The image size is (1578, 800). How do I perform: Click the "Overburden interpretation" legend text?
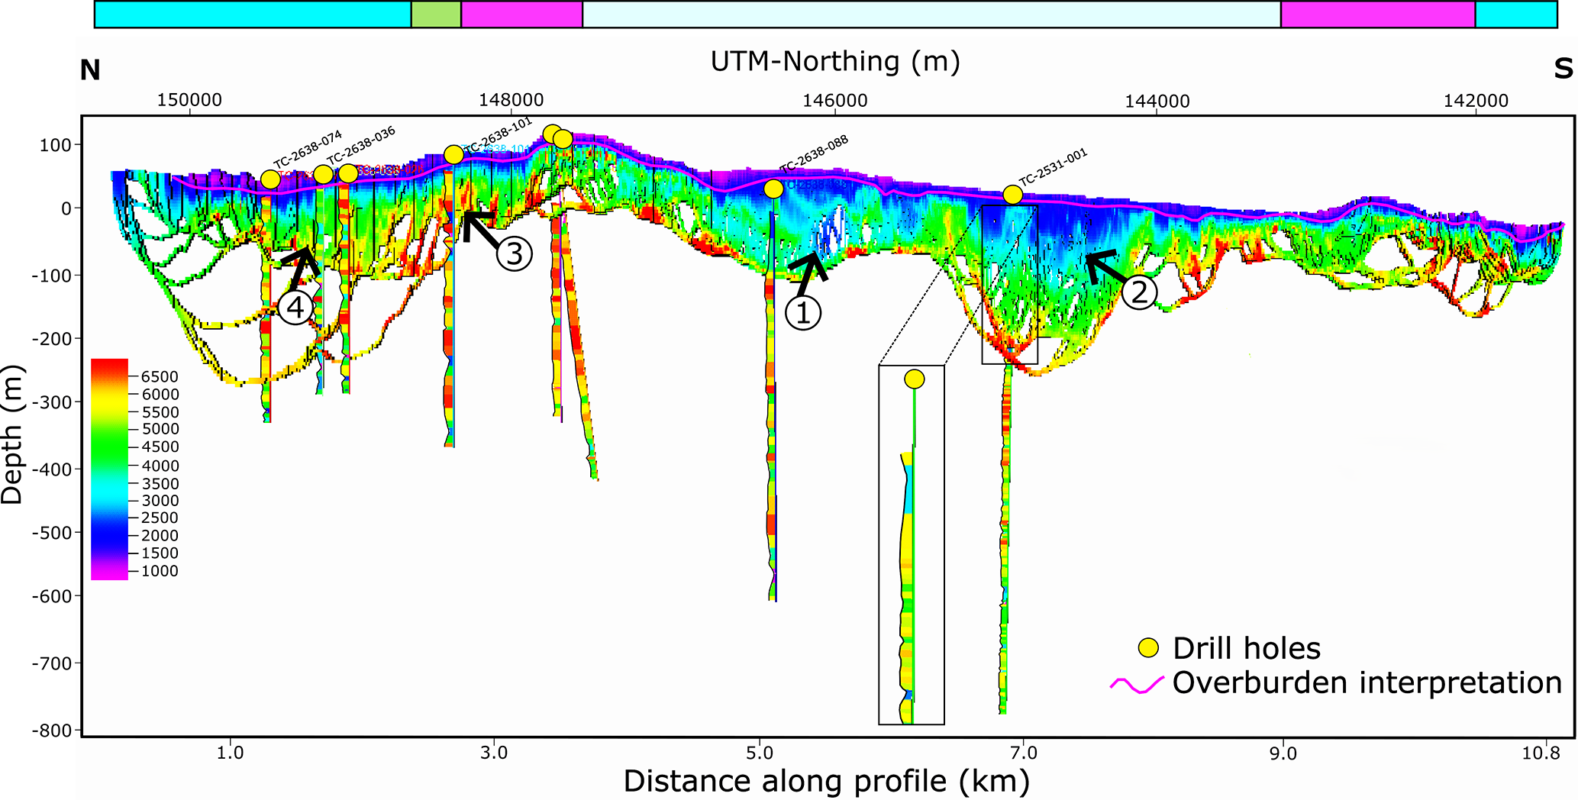(1367, 683)
